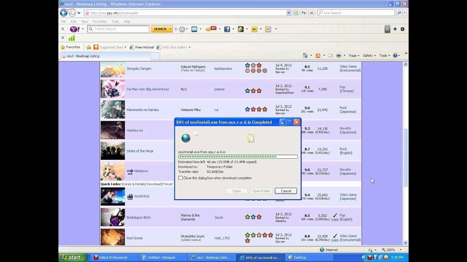This screenshot has width=467, height=262.
Task: Open the Page menu dropdown
Action: [x=354, y=56]
